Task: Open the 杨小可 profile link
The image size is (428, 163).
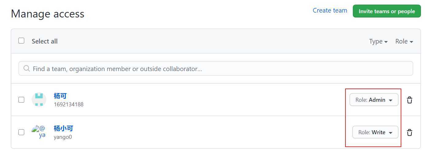Action: click(64, 128)
